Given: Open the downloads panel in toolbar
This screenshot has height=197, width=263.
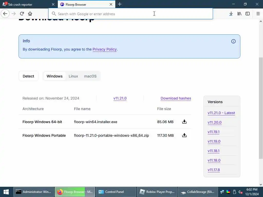Looking at the screenshot, I should click(231, 14).
